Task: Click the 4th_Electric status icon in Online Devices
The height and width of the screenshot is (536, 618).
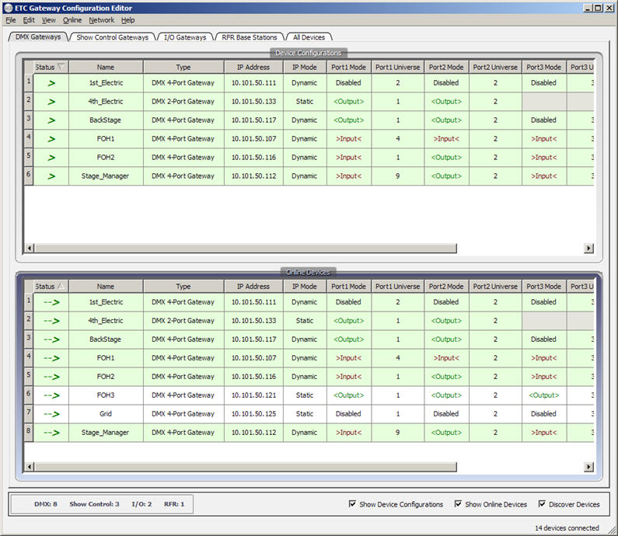Action: click(x=51, y=321)
